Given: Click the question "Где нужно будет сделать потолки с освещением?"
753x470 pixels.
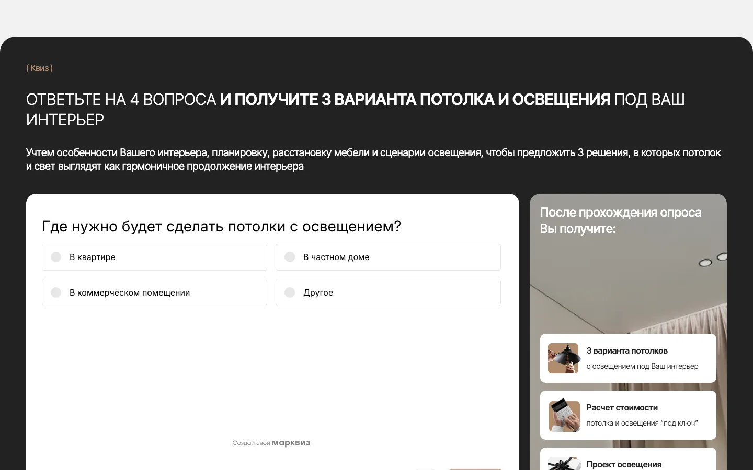Looking at the screenshot, I should [221, 226].
